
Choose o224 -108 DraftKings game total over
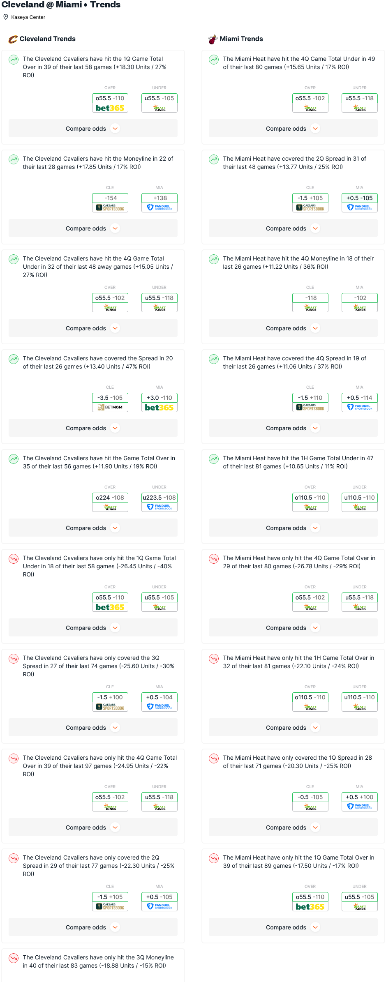[x=110, y=503]
